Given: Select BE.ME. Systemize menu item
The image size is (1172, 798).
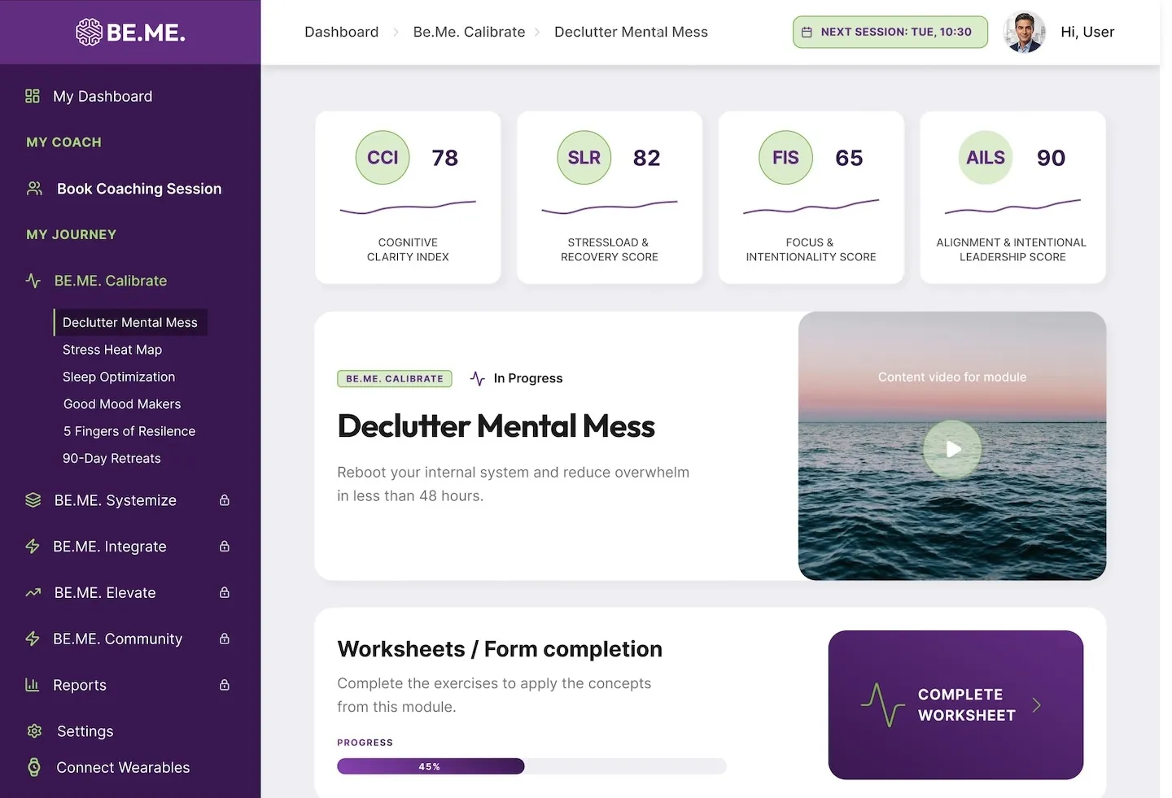Looking at the screenshot, I should pos(116,500).
